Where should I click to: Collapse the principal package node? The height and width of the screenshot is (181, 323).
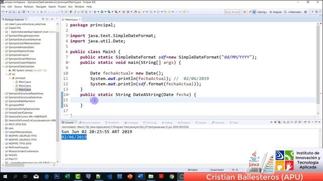click(10, 78)
